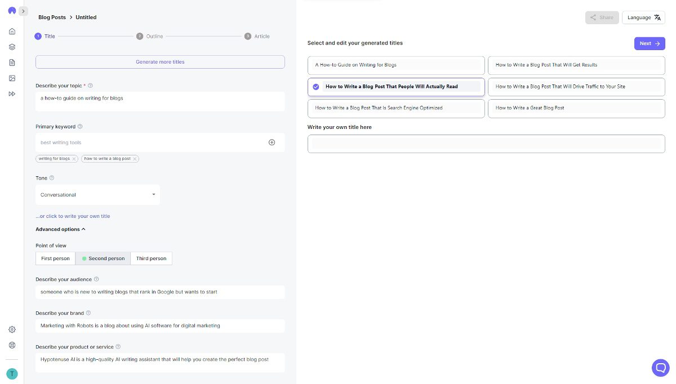Deselect the checked 'People Will Actually Read' title

(396, 87)
